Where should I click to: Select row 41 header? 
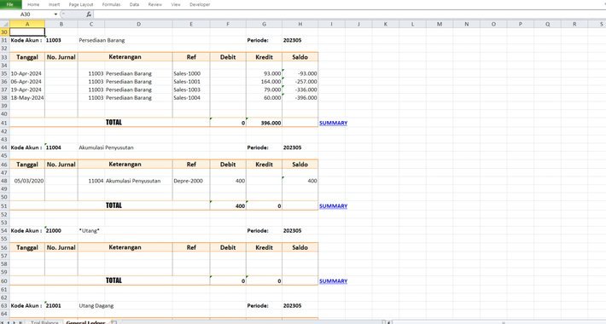tap(4, 123)
